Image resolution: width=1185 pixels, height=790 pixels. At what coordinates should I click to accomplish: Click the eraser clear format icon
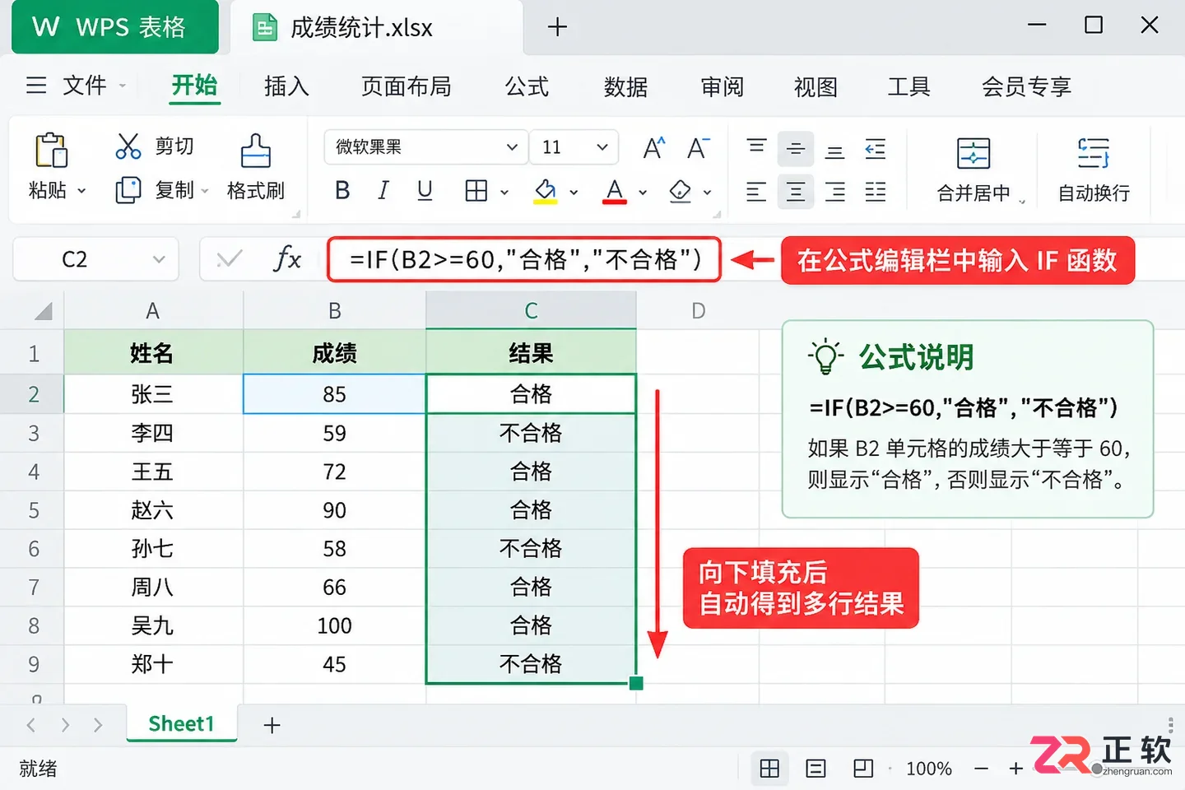[681, 191]
